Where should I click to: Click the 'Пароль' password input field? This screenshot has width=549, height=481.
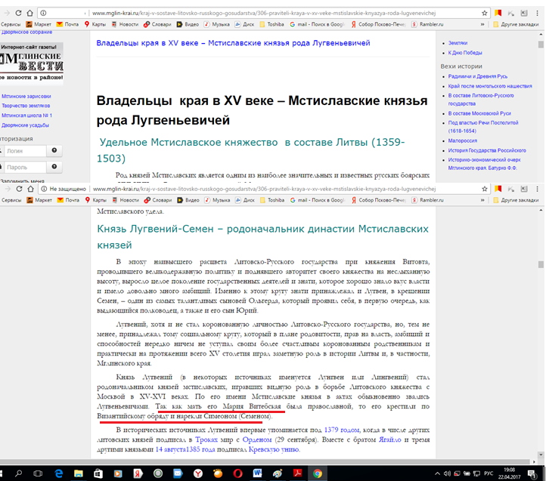coord(24,167)
